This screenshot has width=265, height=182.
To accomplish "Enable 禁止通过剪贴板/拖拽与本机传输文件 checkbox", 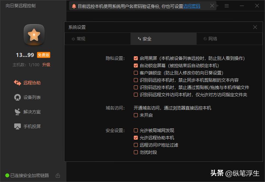I will (136, 87).
